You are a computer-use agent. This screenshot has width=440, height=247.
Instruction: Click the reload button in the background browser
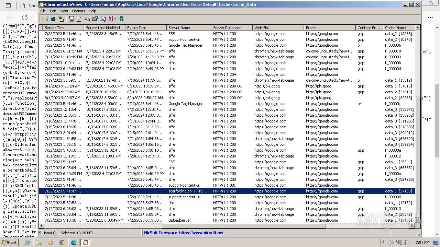(x=25, y=17)
